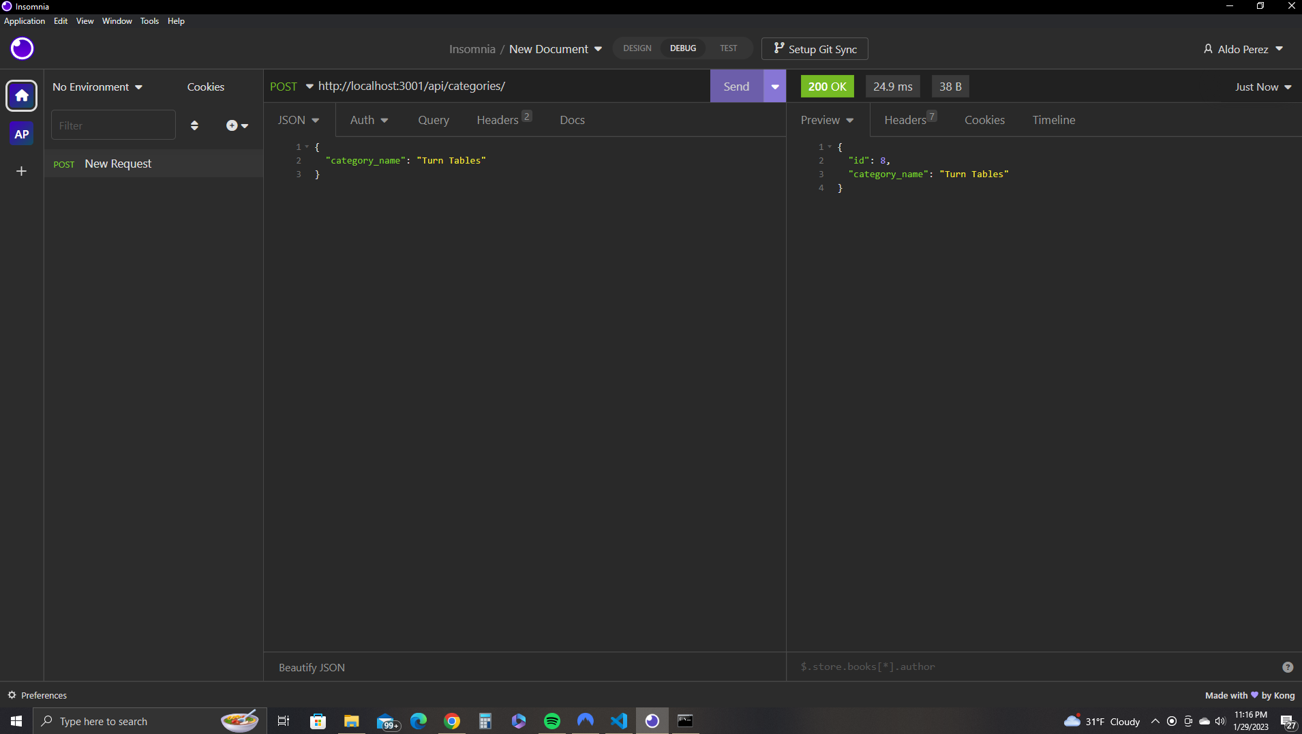Click the response filter help question mark

[x=1287, y=667]
